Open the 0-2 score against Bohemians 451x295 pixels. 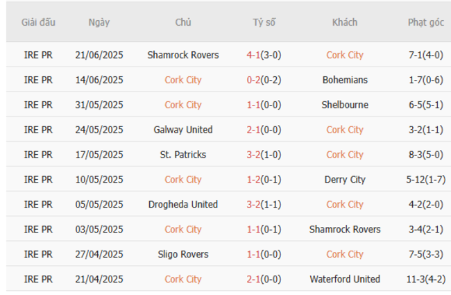[254, 80]
